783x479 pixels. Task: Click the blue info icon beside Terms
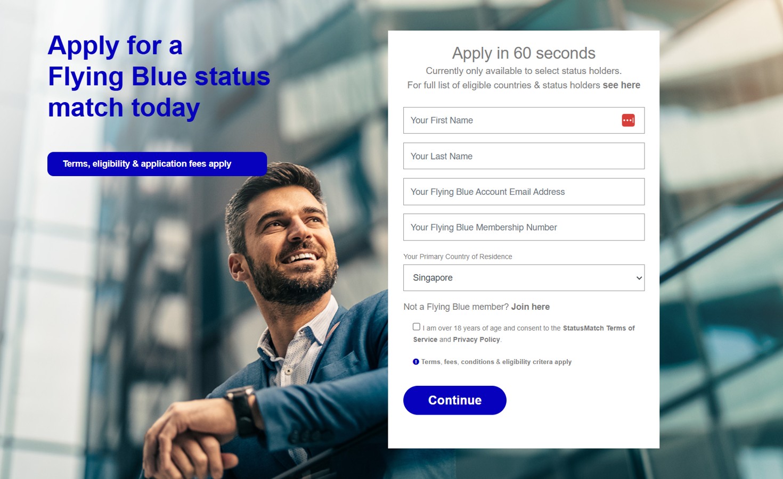(416, 362)
